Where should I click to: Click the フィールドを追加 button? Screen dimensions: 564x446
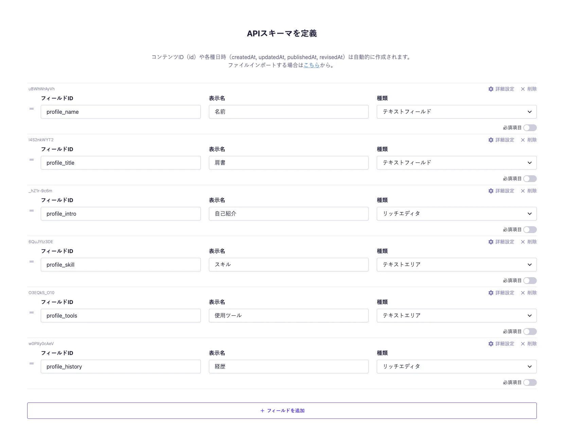click(x=282, y=411)
